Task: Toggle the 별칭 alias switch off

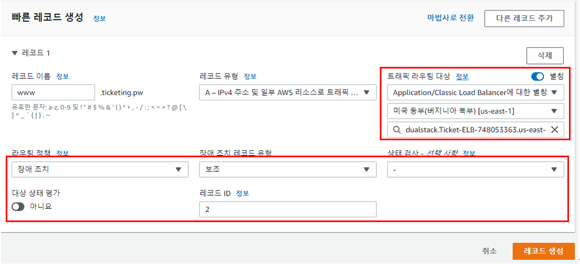Action: [538, 76]
